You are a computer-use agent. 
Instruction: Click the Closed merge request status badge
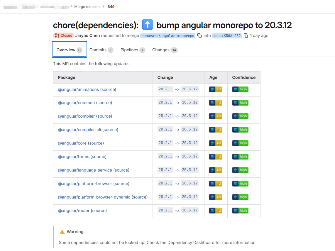point(63,35)
